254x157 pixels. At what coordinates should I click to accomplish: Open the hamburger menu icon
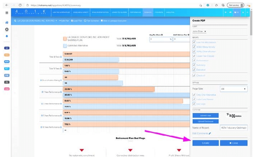click(7, 13)
